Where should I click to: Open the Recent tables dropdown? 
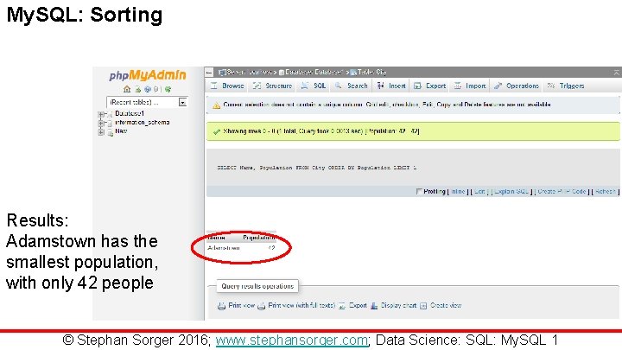click(146, 102)
